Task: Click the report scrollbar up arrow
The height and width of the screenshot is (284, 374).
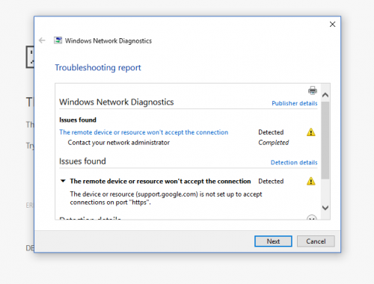Action: point(325,95)
